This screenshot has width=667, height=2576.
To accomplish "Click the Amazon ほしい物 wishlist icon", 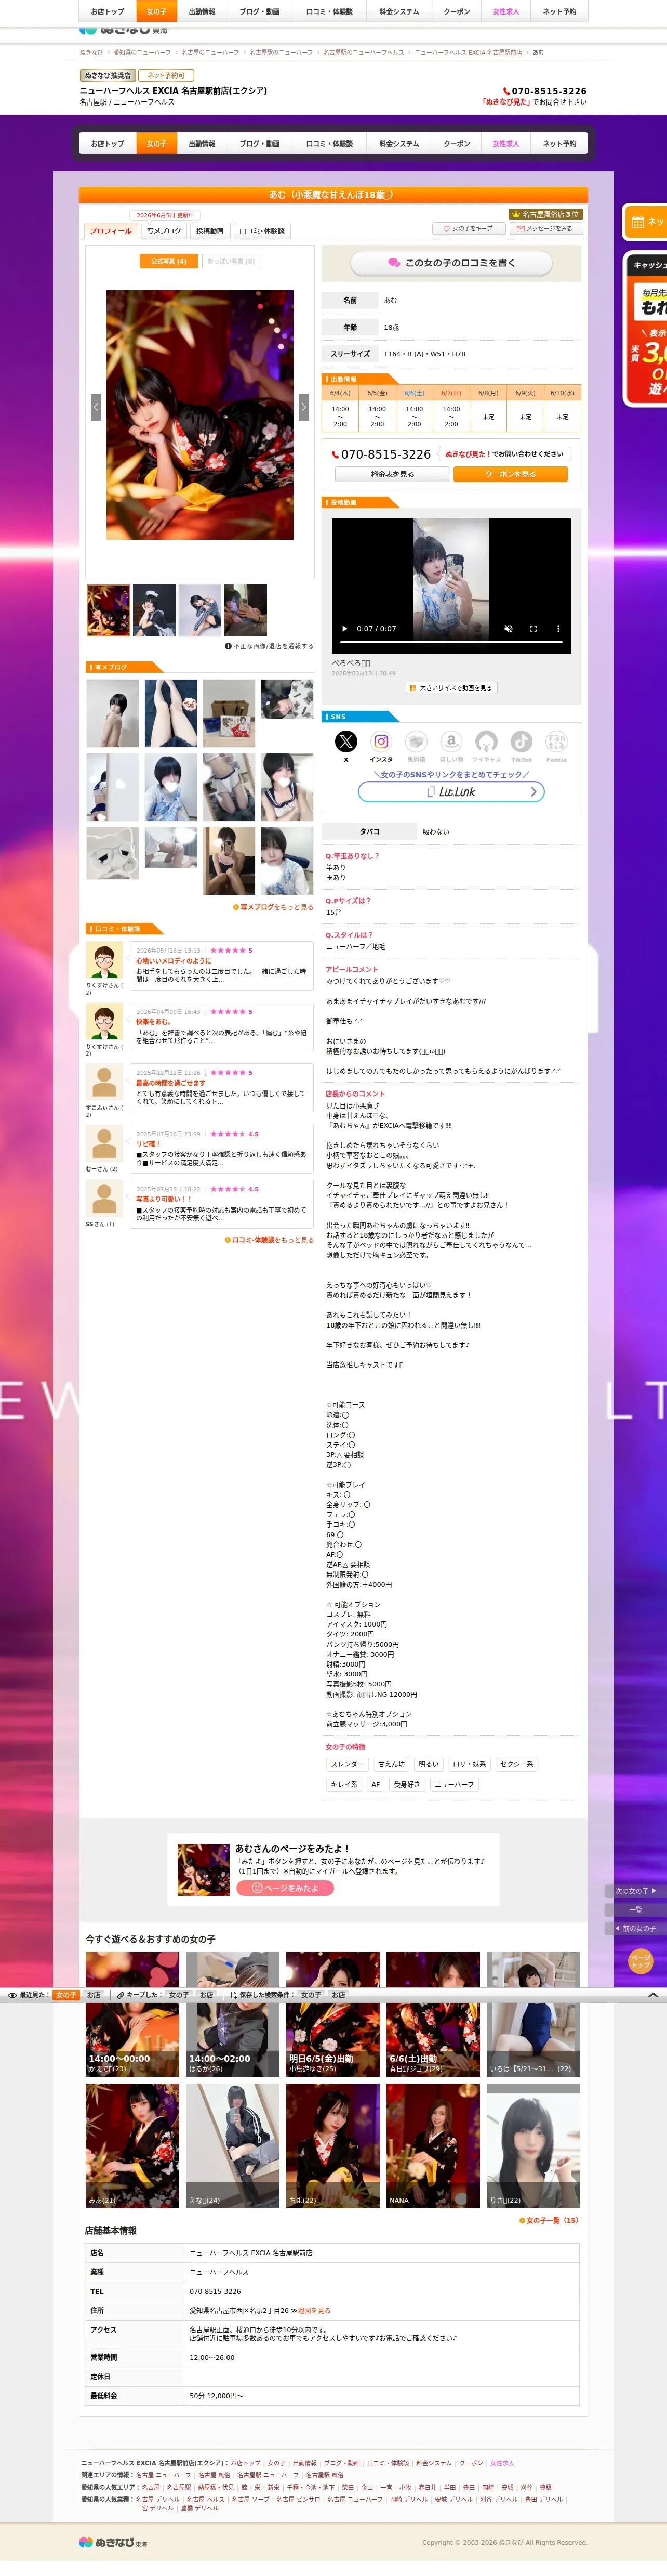I will coord(451,741).
